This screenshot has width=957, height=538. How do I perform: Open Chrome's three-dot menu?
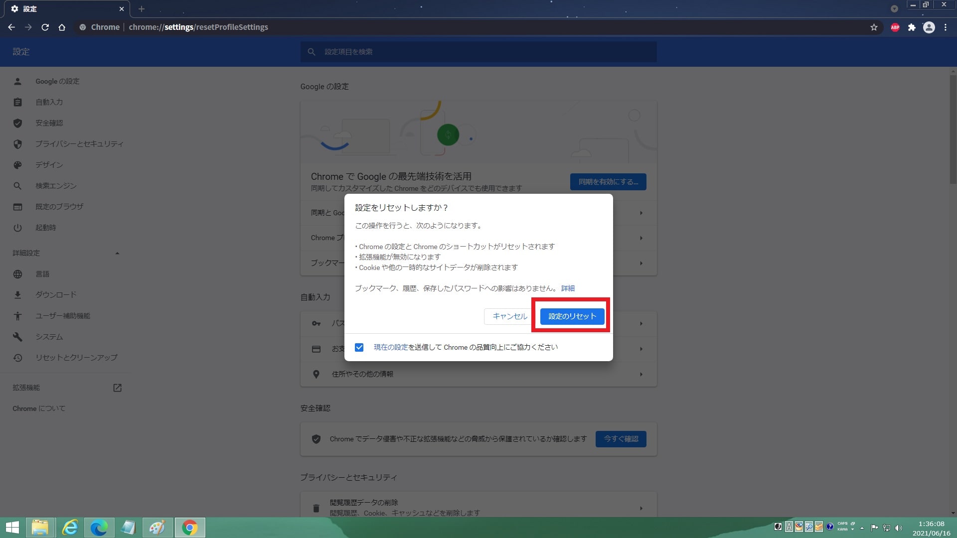click(946, 27)
